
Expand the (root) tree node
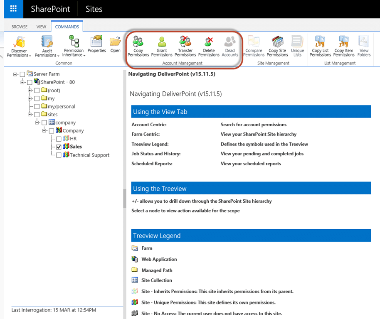click(x=30, y=91)
